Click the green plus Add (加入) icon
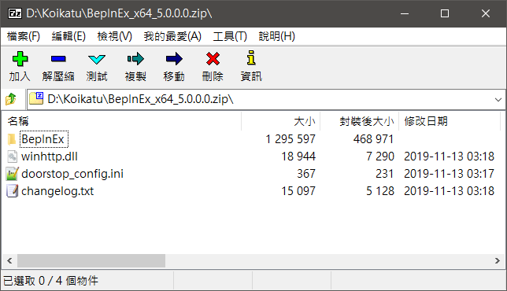The height and width of the screenshot is (291, 507). tap(20, 59)
